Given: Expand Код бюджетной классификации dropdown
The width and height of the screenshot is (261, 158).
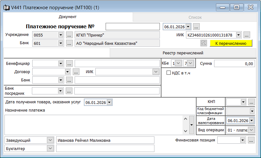Looking at the screenshot, I should 252,111.
